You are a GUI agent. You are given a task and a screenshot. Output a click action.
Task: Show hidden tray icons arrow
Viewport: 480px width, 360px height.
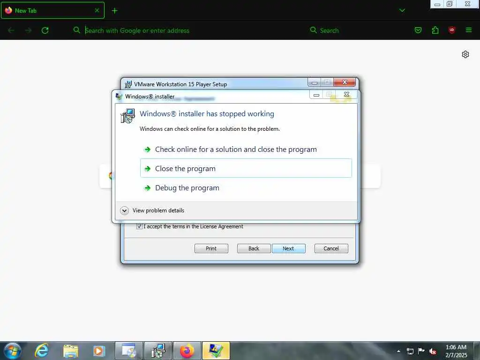tap(398, 351)
